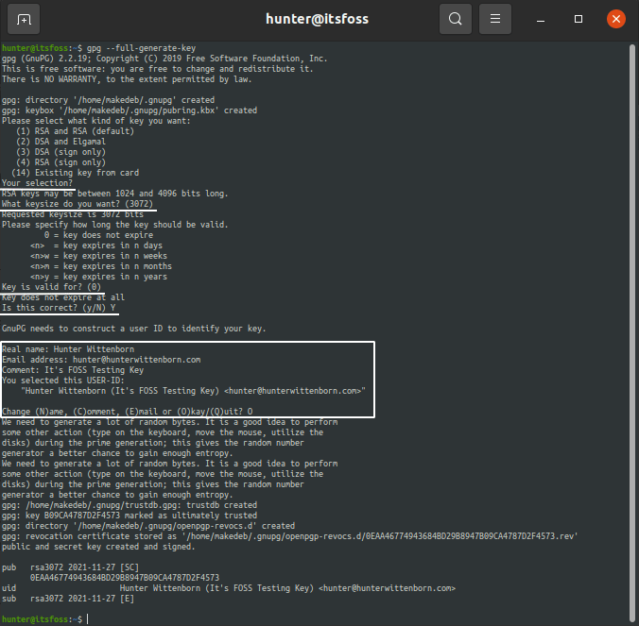Click '<n>y = key expires in n years'
Screen dimensions: 639x626
pyautogui.click(x=98, y=277)
